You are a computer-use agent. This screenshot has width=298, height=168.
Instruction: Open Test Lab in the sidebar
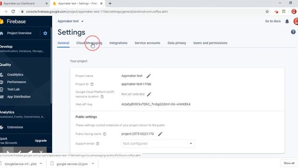(x=14, y=89)
